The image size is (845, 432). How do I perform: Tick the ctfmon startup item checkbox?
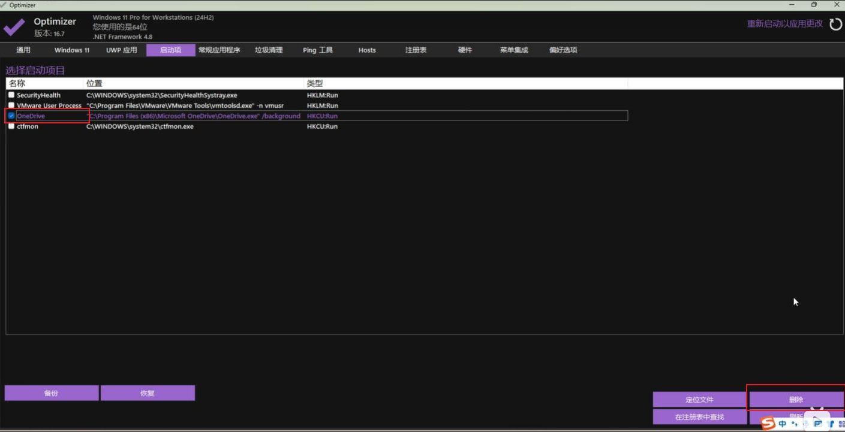click(11, 126)
